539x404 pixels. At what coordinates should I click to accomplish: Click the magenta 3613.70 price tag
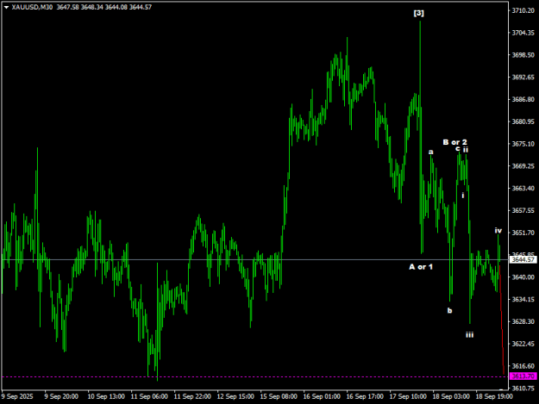pyautogui.click(x=523, y=376)
